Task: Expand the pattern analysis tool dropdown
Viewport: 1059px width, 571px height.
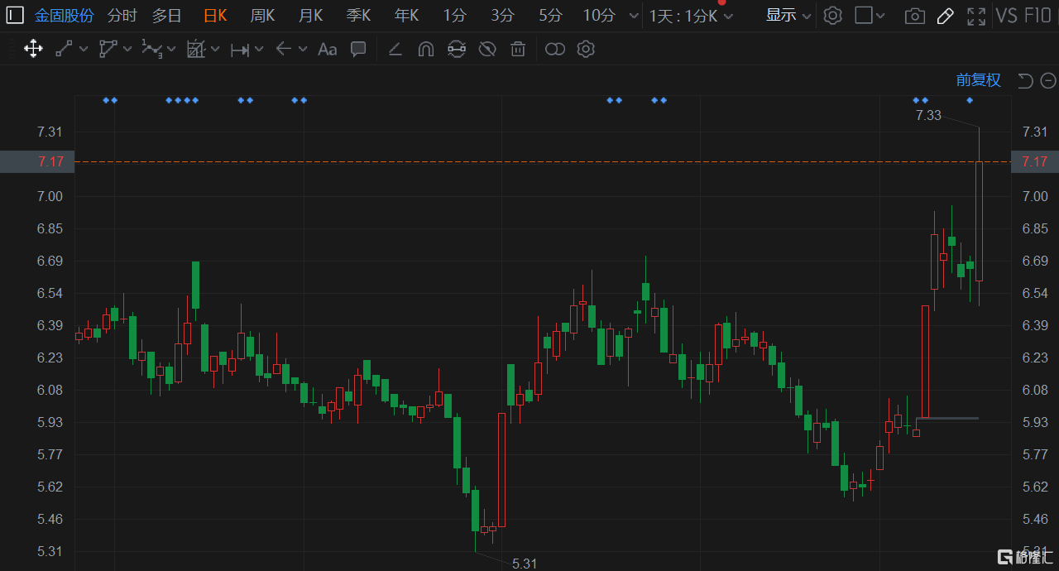Action: [215, 49]
